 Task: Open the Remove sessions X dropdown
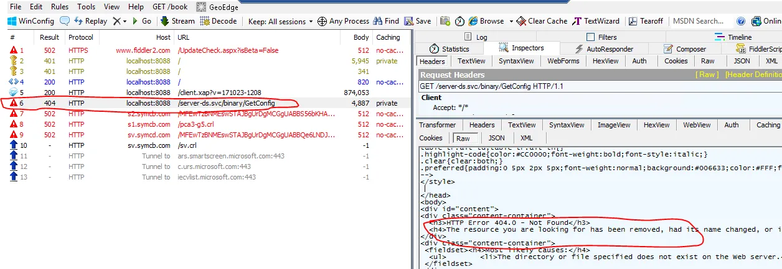120,21
